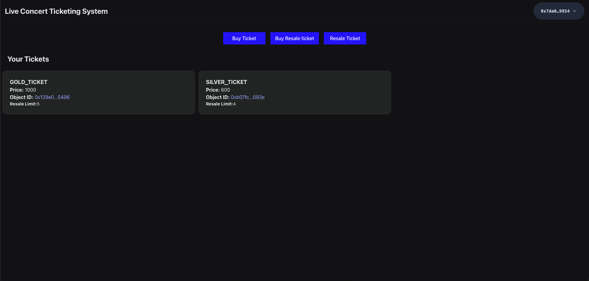Click the wallet address text 0x7da0…9954
589x281 pixels.
(555, 11)
